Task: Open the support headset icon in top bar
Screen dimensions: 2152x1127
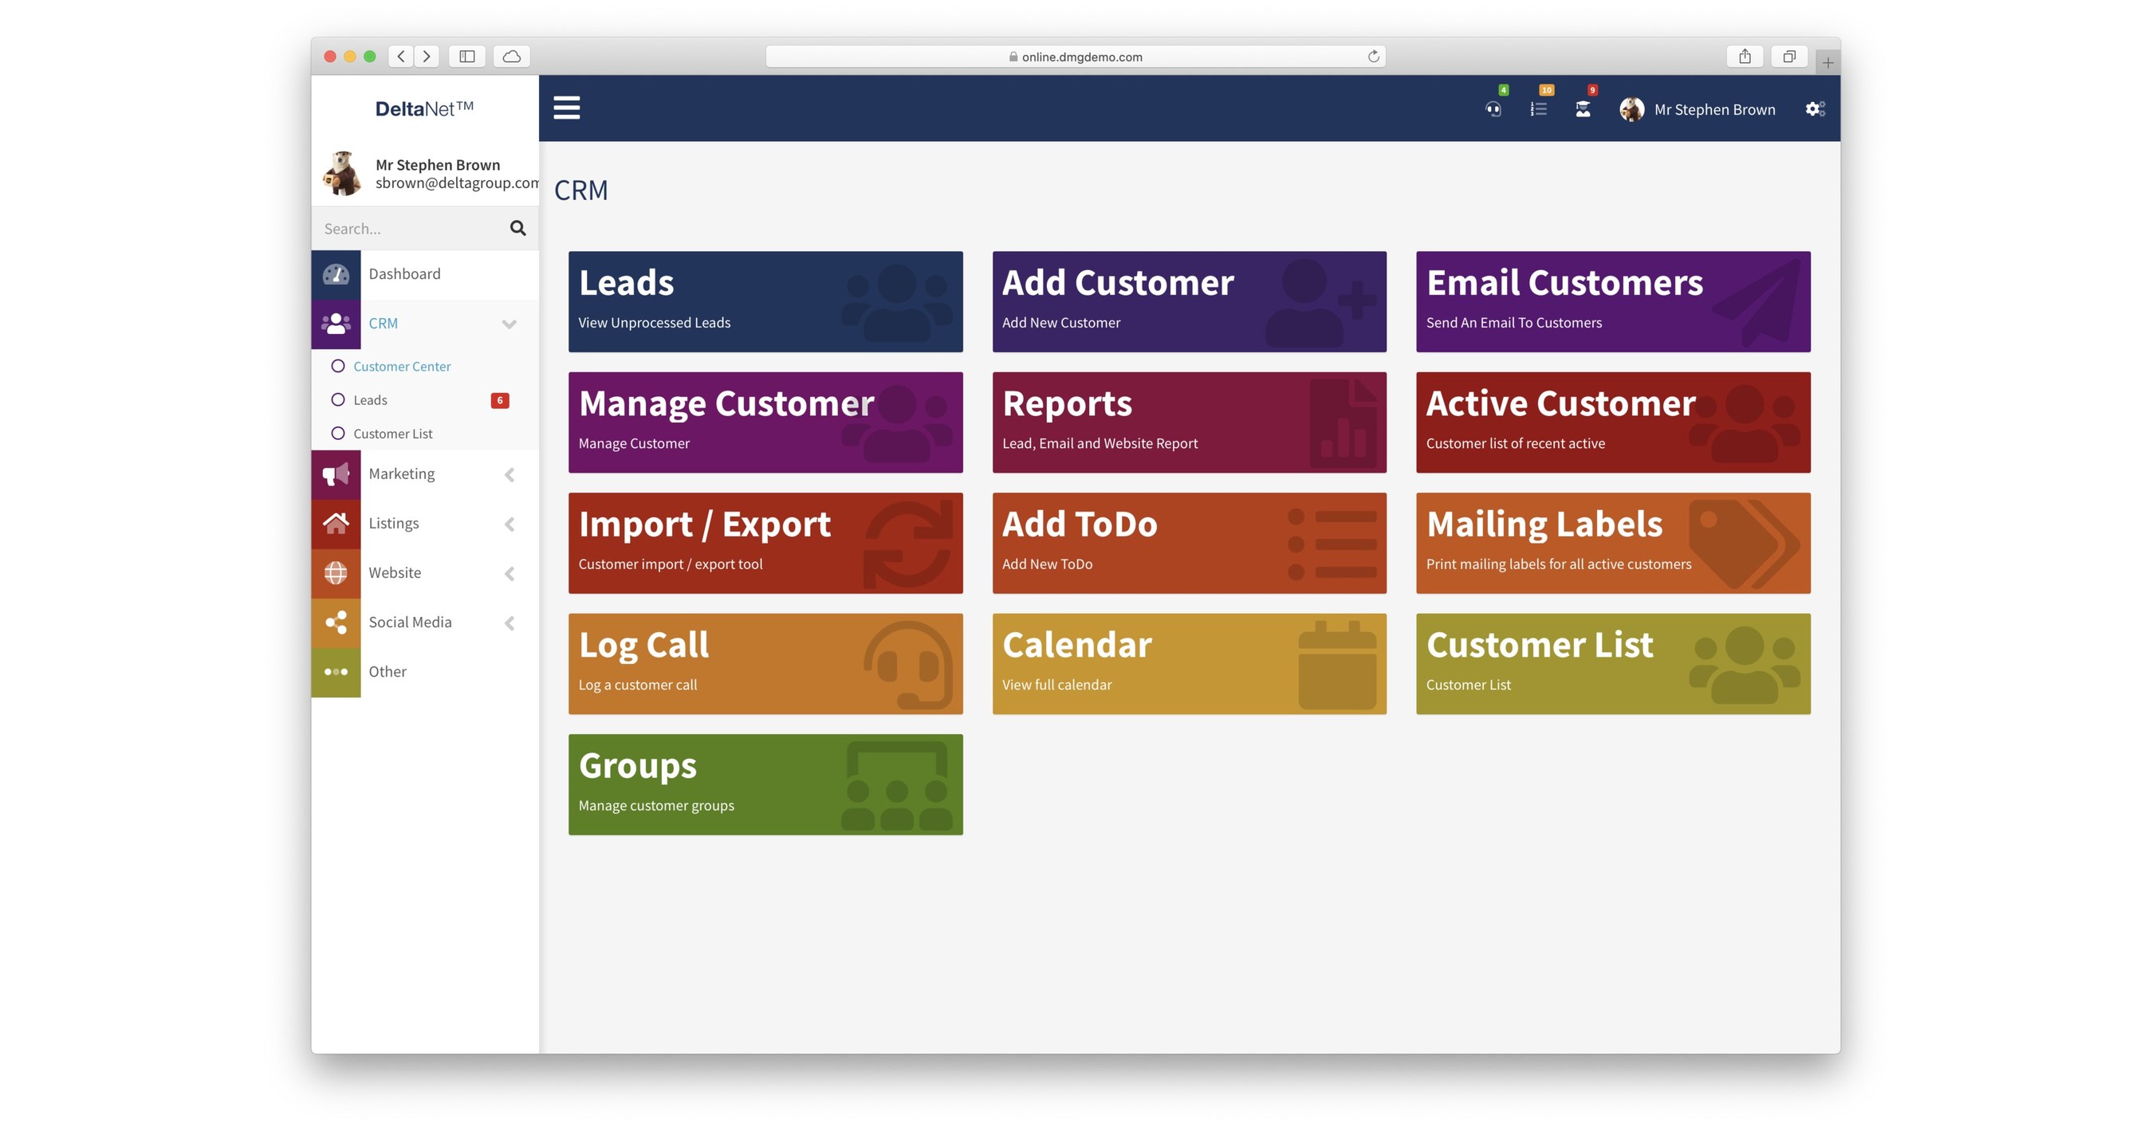Action: point(1494,108)
